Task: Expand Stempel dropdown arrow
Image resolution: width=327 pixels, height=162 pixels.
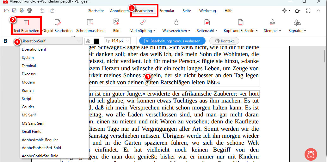Action: point(280,31)
